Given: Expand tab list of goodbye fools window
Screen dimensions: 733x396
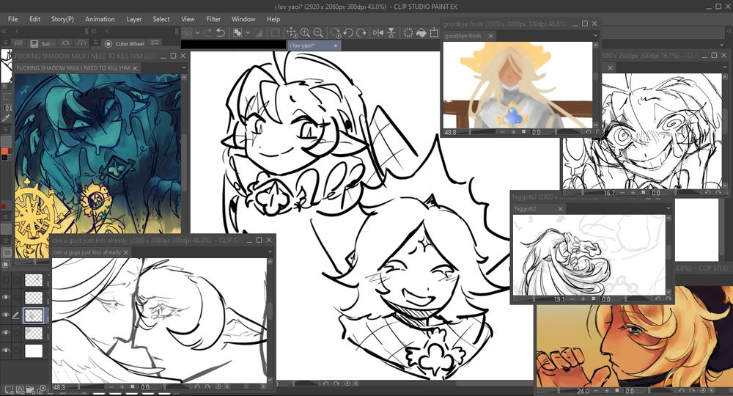Looking at the screenshot, I should pyautogui.click(x=595, y=35).
